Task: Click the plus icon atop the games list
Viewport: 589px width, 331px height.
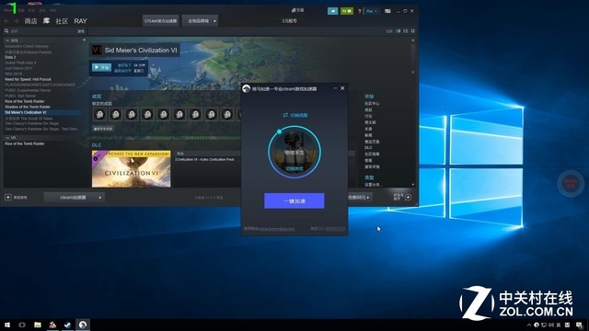Action: (x=84, y=40)
